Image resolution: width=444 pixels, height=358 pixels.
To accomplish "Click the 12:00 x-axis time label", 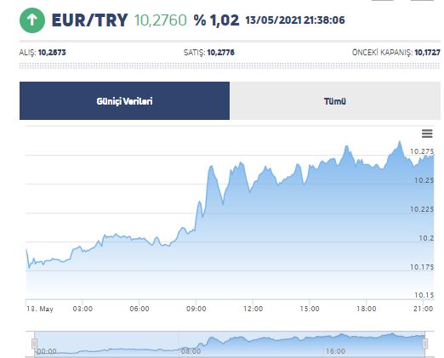I will click(253, 309).
